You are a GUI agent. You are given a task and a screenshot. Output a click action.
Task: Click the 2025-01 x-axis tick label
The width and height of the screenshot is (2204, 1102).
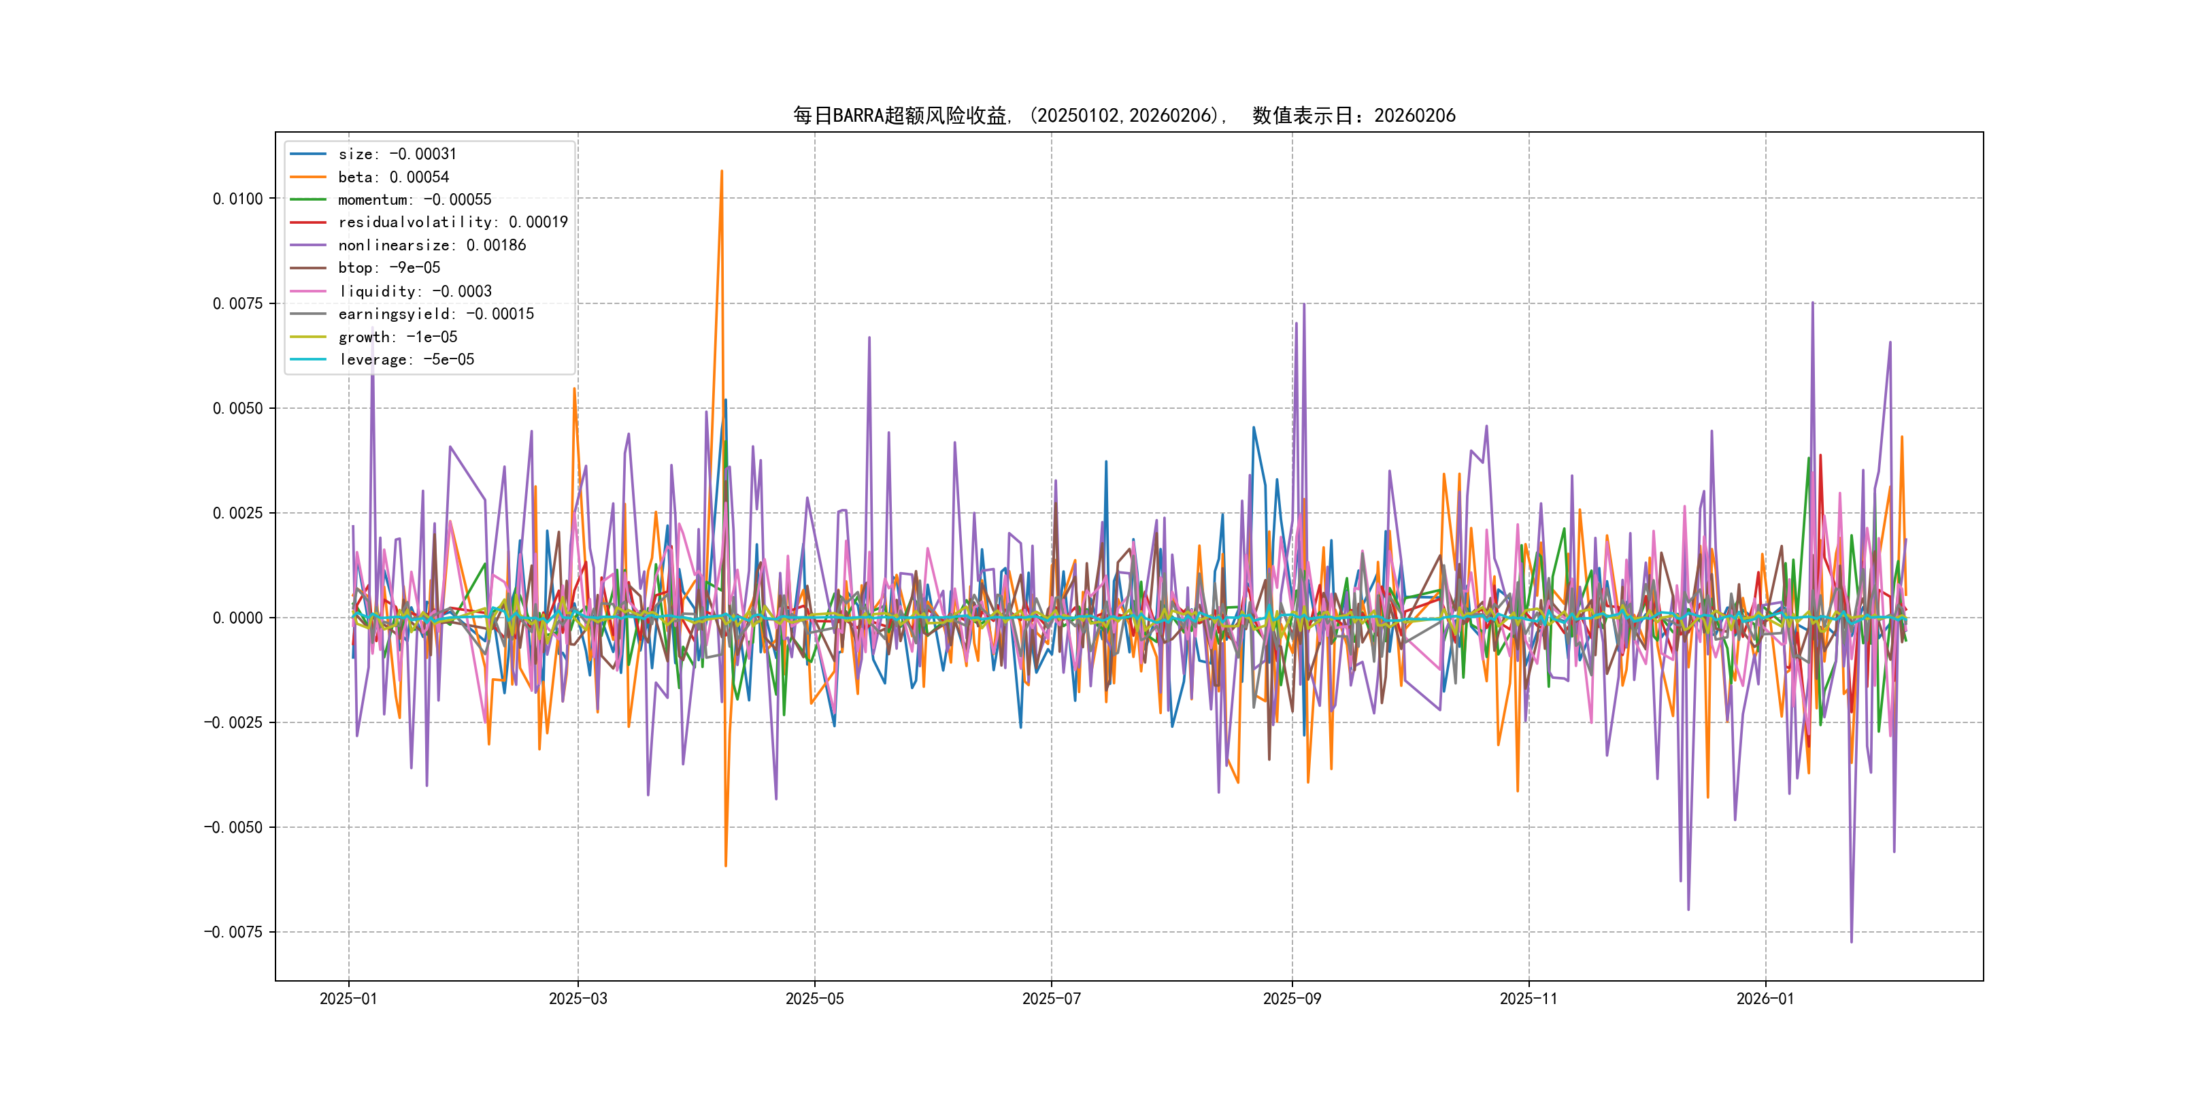348,999
